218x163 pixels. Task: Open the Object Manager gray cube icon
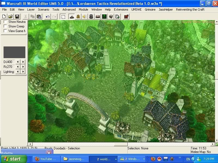pyautogui.click(x=111, y=17)
